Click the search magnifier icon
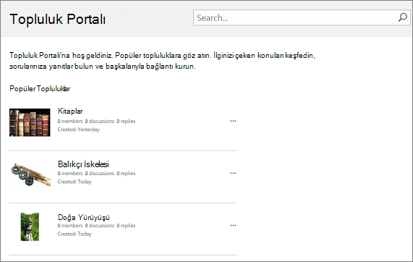The width and height of the screenshot is (413, 262). 402,17
